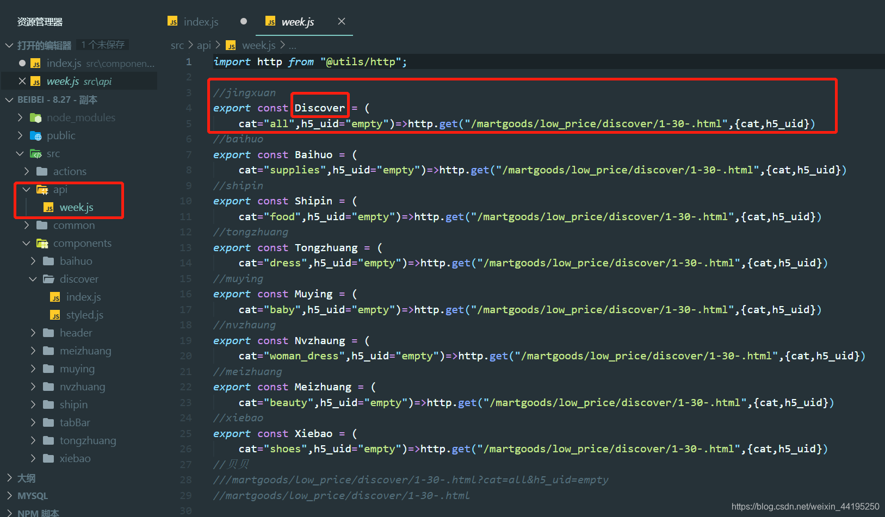This screenshot has width=885, height=517.
Task: Close the week.js editor tab
Action: 342,21
